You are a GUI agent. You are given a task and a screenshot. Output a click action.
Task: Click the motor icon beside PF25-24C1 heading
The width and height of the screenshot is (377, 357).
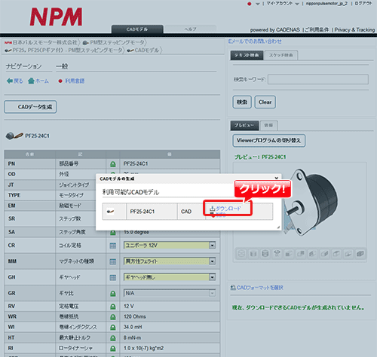(14, 136)
